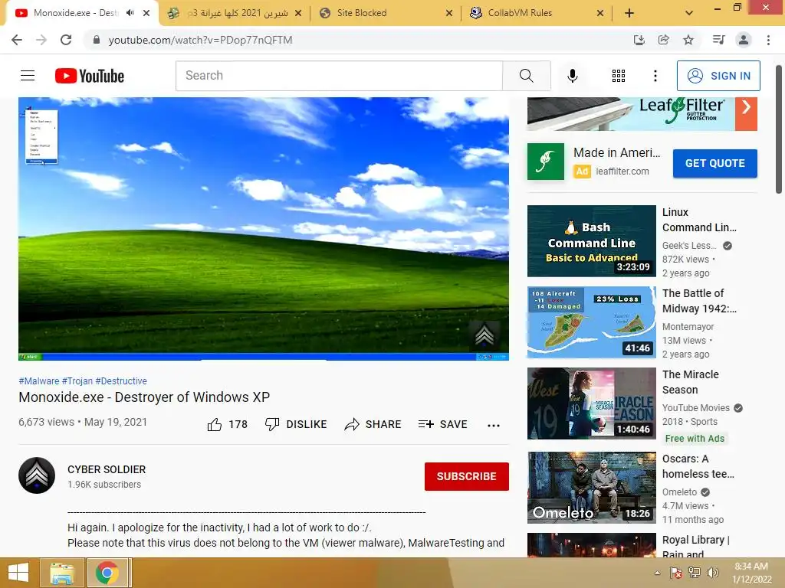Open the Chrome profile avatar
This screenshot has height=588, width=785.
[744, 40]
